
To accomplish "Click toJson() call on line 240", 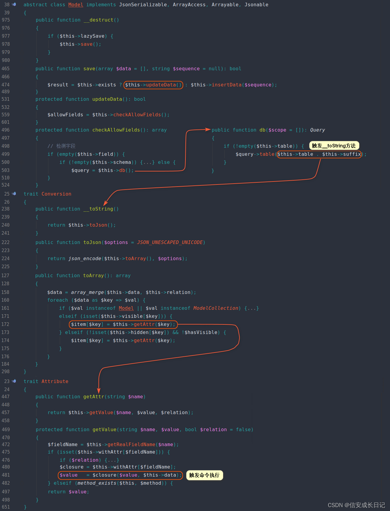I will [x=98, y=225].
